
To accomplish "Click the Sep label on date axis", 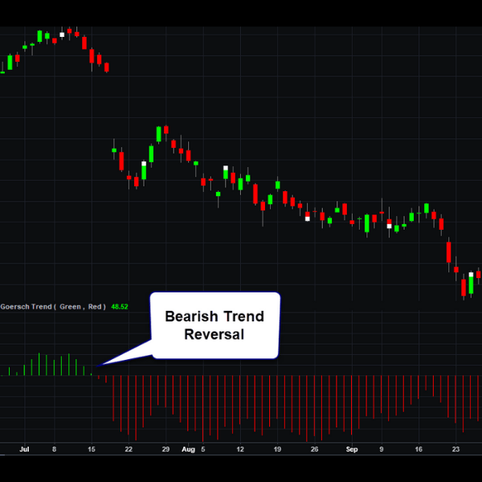I will tap(352, 449).
